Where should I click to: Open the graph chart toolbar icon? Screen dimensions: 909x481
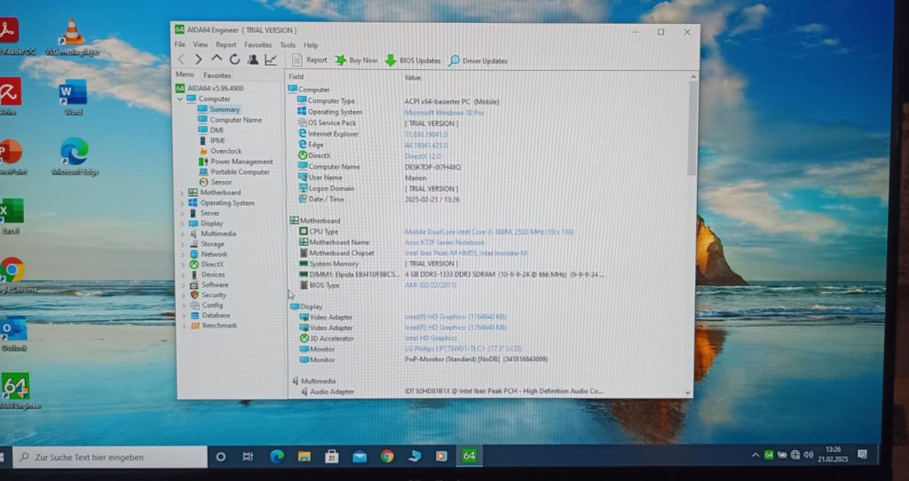271,59
